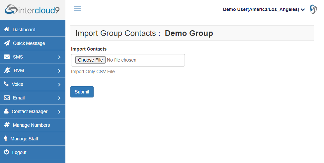Screen dimensions: 324x163
Task: Click the Logout power icon
Action: tap(6, 152)
